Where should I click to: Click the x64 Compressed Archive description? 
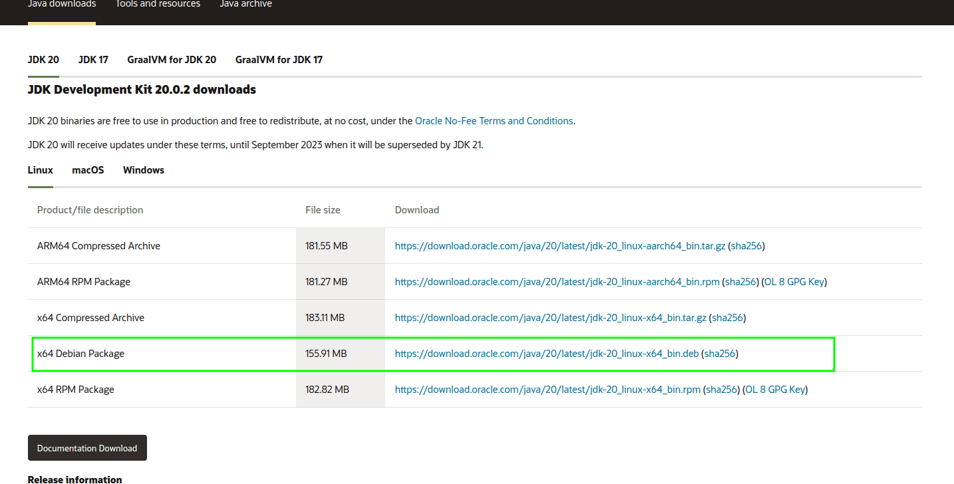click(90, 318)
